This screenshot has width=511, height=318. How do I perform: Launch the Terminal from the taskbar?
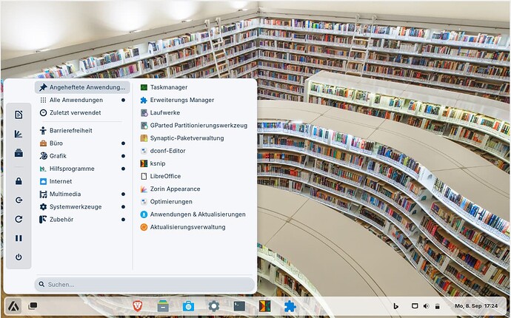(x=239, y=306)
